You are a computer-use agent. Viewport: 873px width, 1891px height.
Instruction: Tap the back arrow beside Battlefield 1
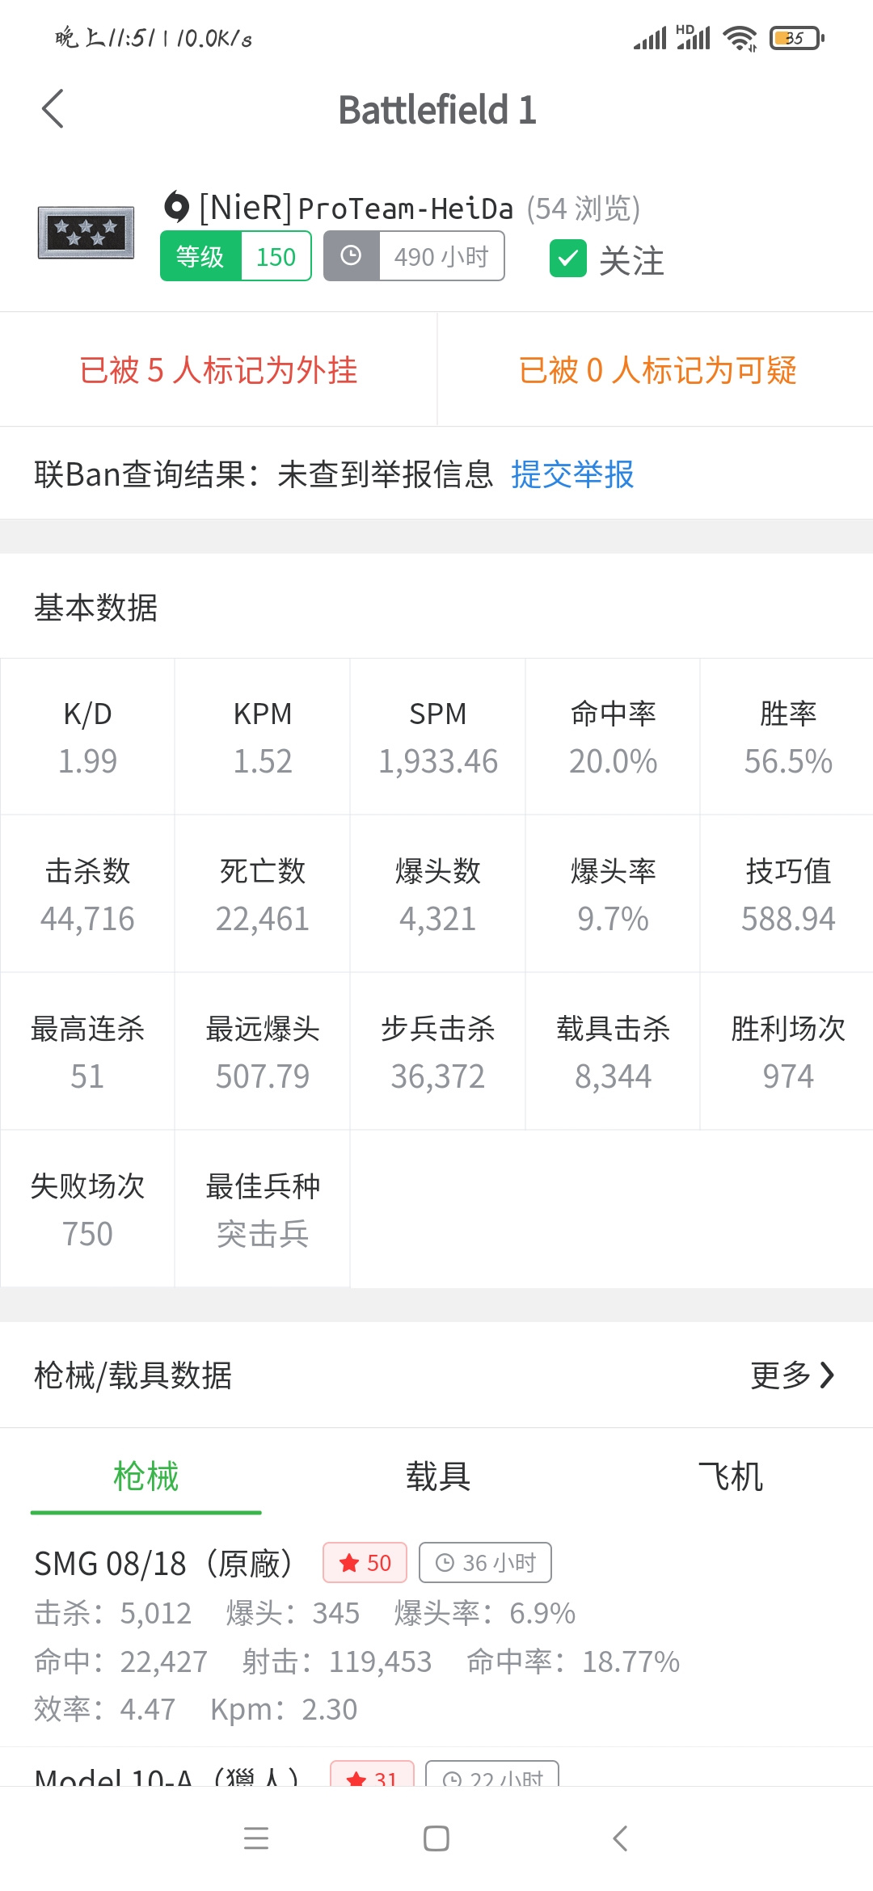coord(53,109)
